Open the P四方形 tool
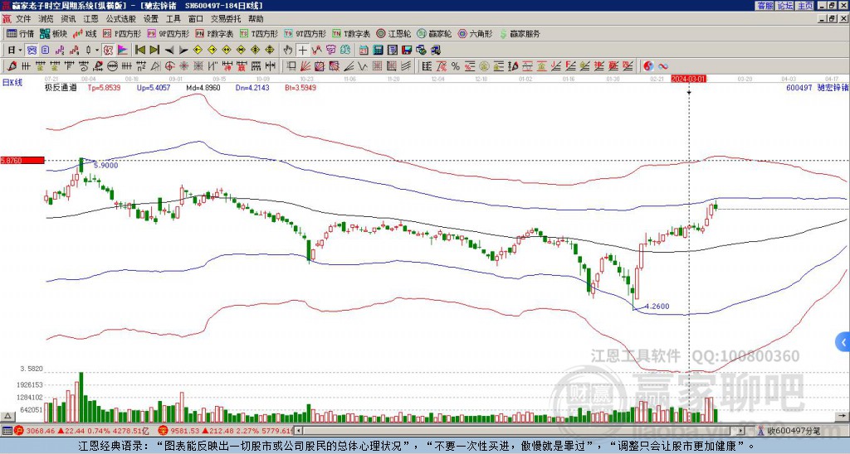 tap(122, 33)
